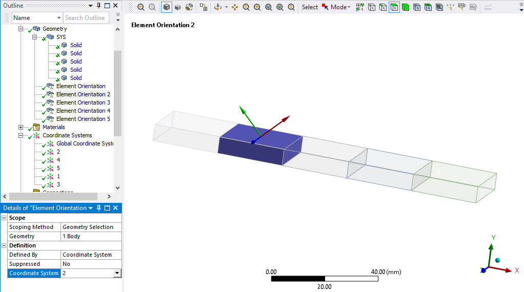The height and width of the screenshot is (292, 524).
Task: Toggle the Details panel pin
Action: tap(99, 208)
